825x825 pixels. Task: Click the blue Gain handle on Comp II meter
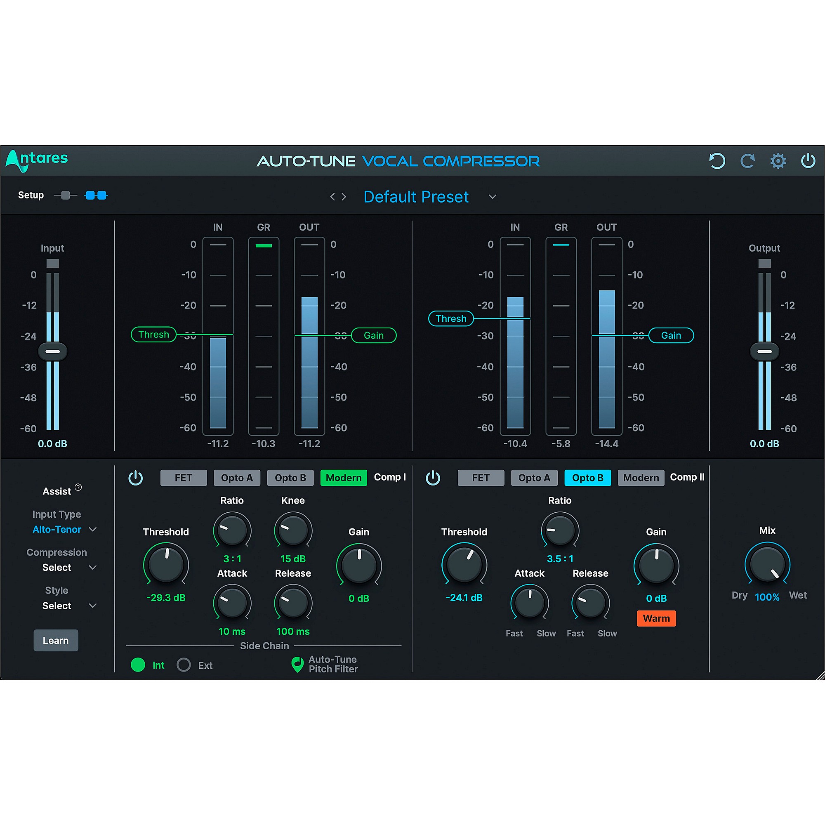(x=671, y=335)
